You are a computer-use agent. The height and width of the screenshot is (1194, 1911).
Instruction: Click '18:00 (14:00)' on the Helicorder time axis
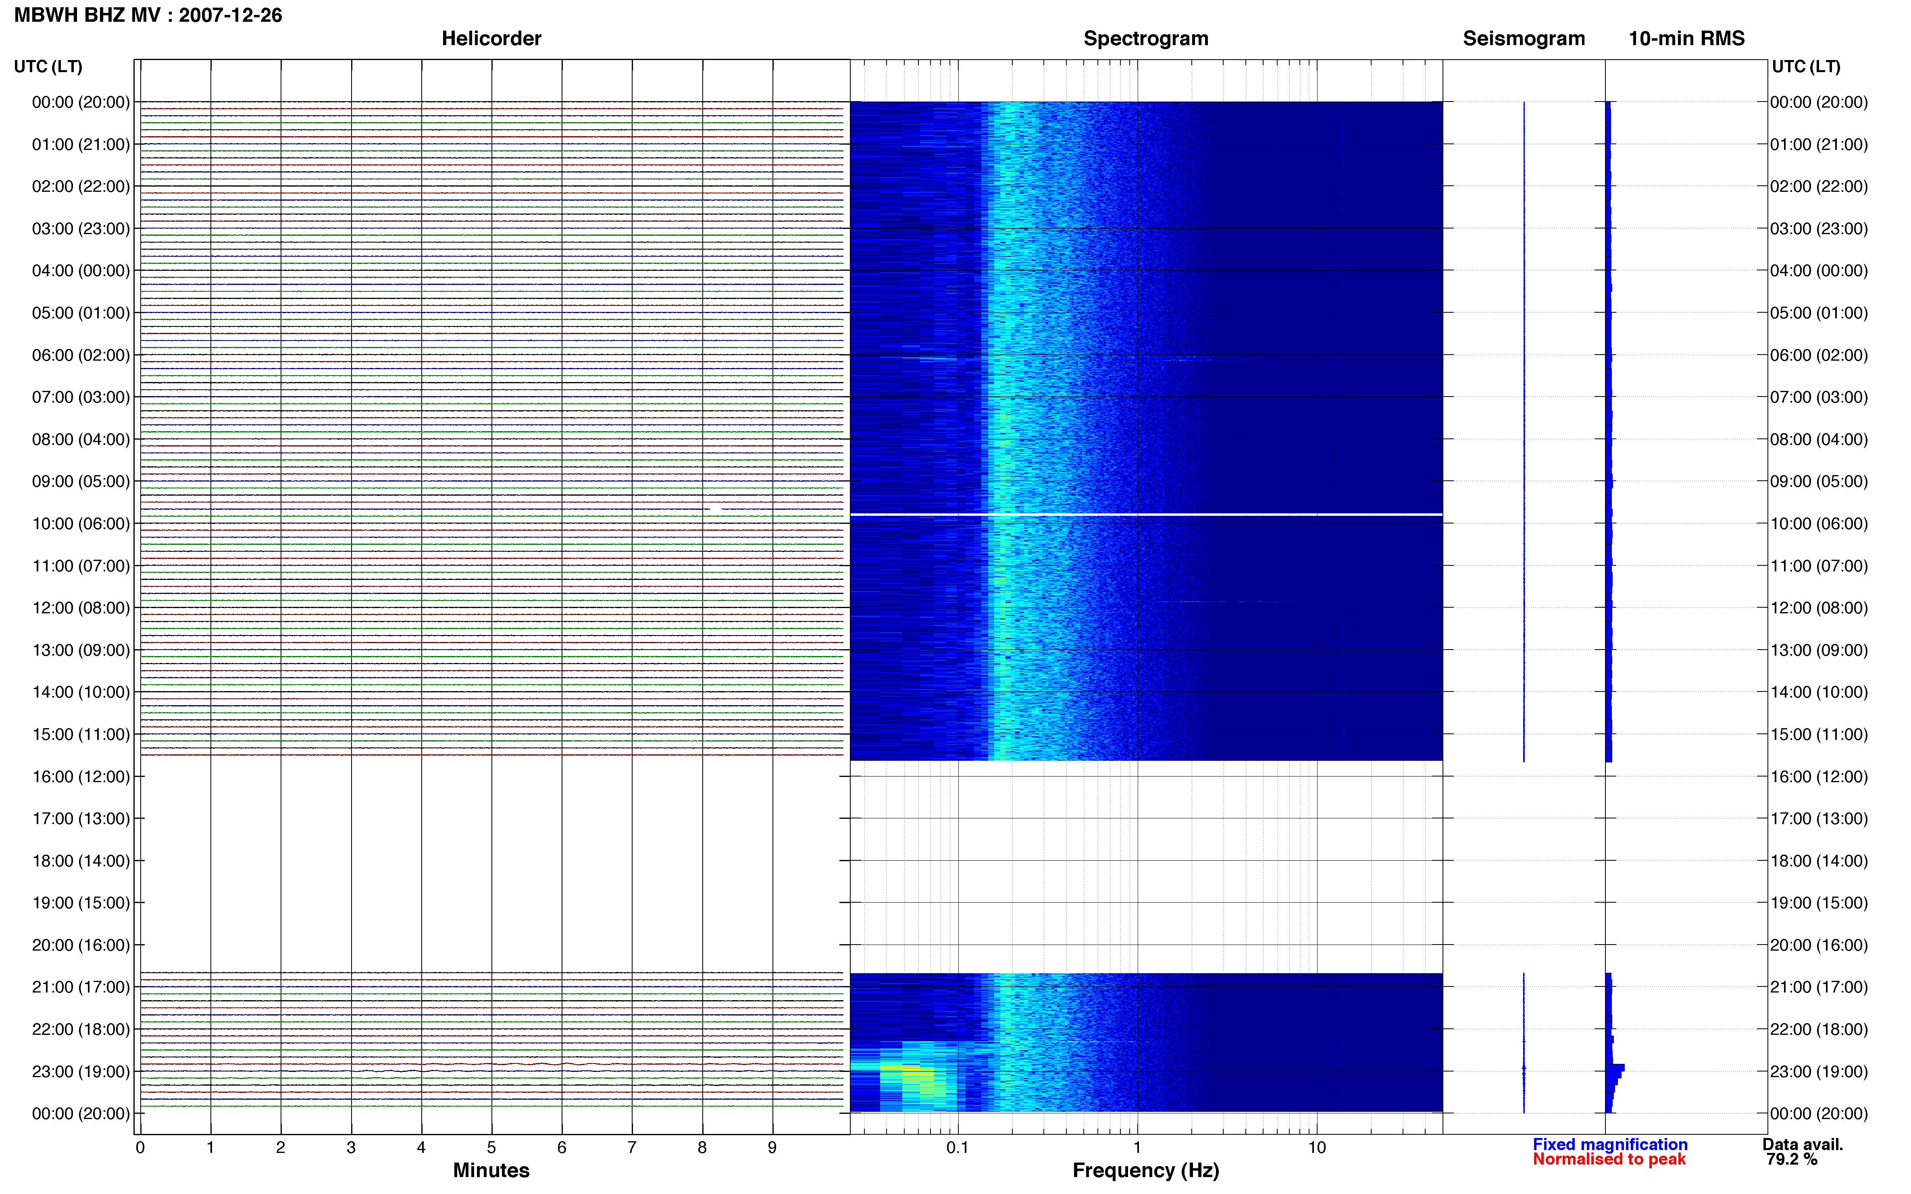point(81,861)
